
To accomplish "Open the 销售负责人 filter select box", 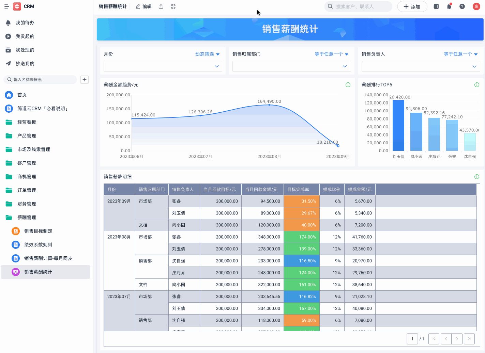I will [x=421, y=66].
